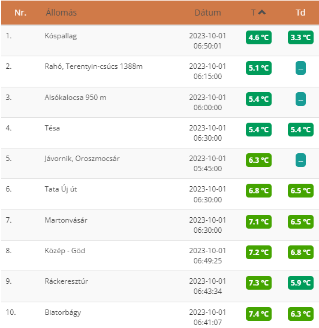Viewport: 319px width, 328px height.
Task: Click the 3.3 °C dew point badge
Action: tap(300, 38)
